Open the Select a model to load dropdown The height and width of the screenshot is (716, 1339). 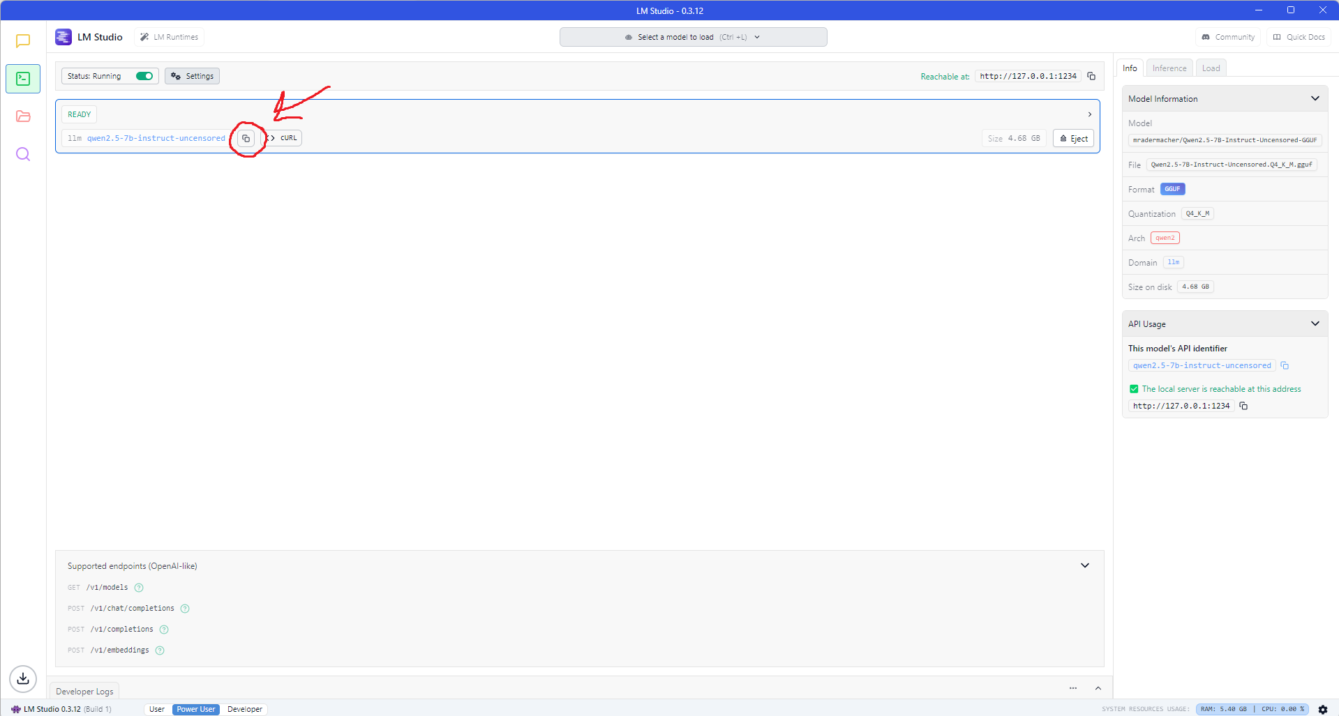click(694, 37)
